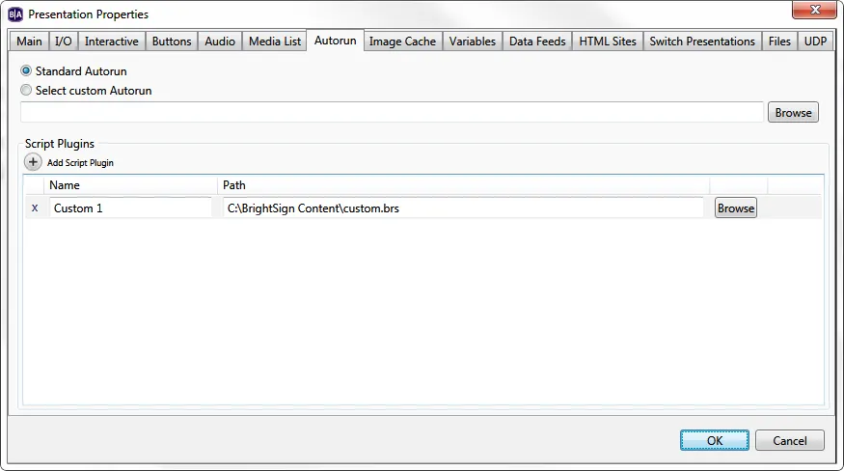This screenshot has width=844, height=471.
Task: Go to the Audio tab
Action: [220, 42]
